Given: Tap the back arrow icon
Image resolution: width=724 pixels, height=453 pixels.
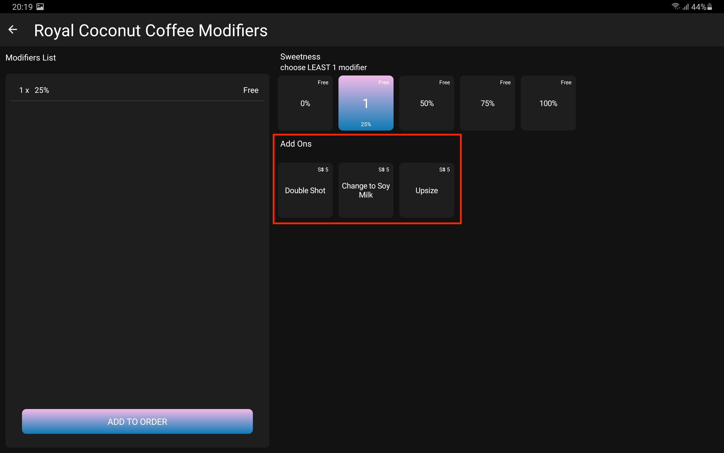Looking at the screenshot, I should (13, 30).
